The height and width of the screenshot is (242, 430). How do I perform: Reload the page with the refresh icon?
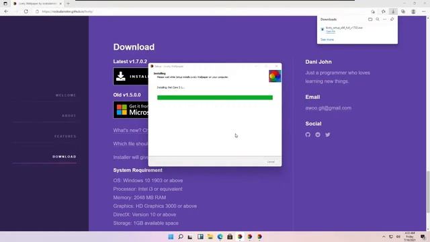(x=26, y=11)
